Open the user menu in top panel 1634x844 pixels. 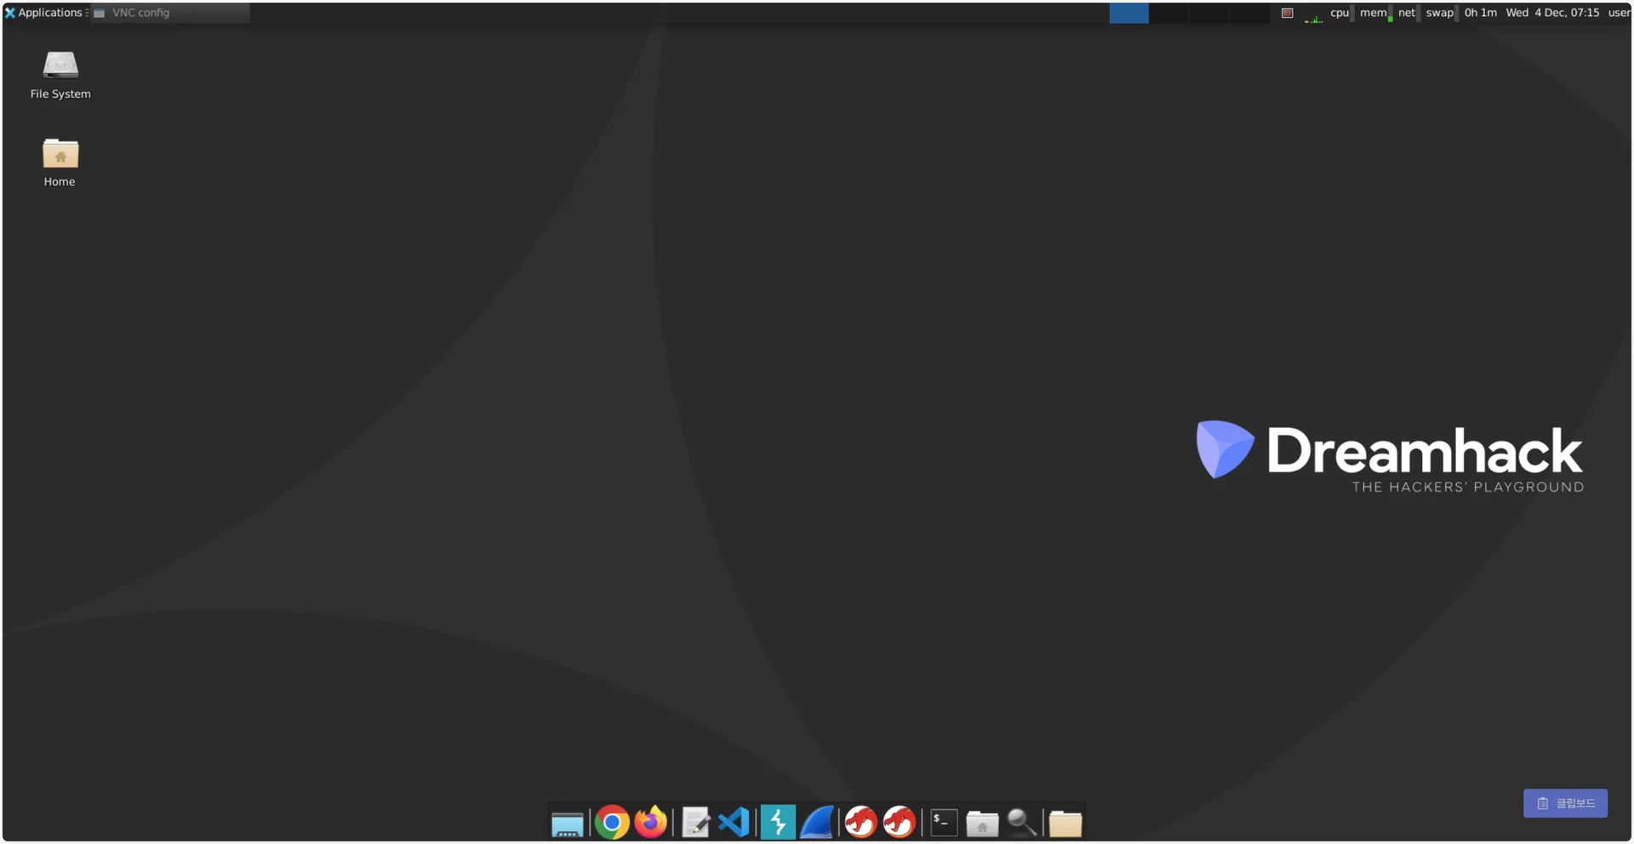[x=1618, y=13]
